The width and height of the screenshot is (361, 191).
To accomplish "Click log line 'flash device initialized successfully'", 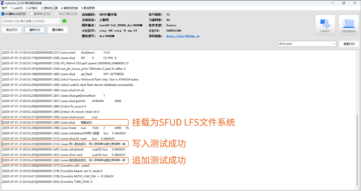I will pyautogui.click(x=68, y=85).
